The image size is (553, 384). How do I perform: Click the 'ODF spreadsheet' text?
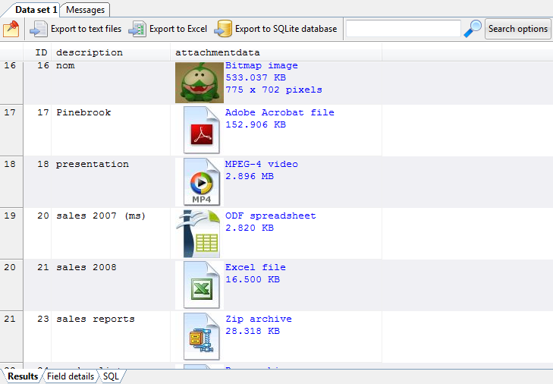[x=271, y=216]
